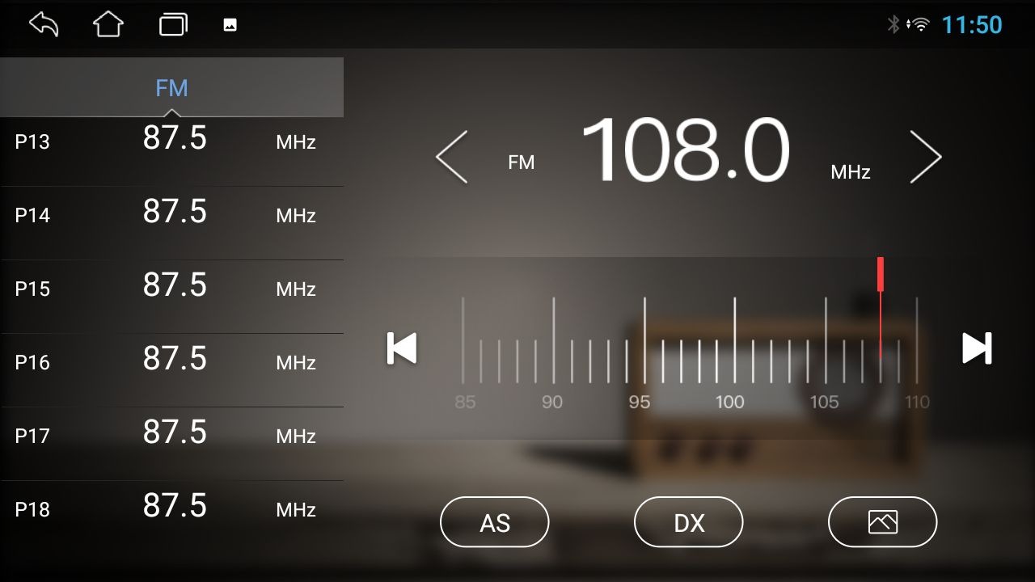Viewport: 1035px width, 582px height.
Task: Choose preset P15 from the list
Action: (171, 289)
